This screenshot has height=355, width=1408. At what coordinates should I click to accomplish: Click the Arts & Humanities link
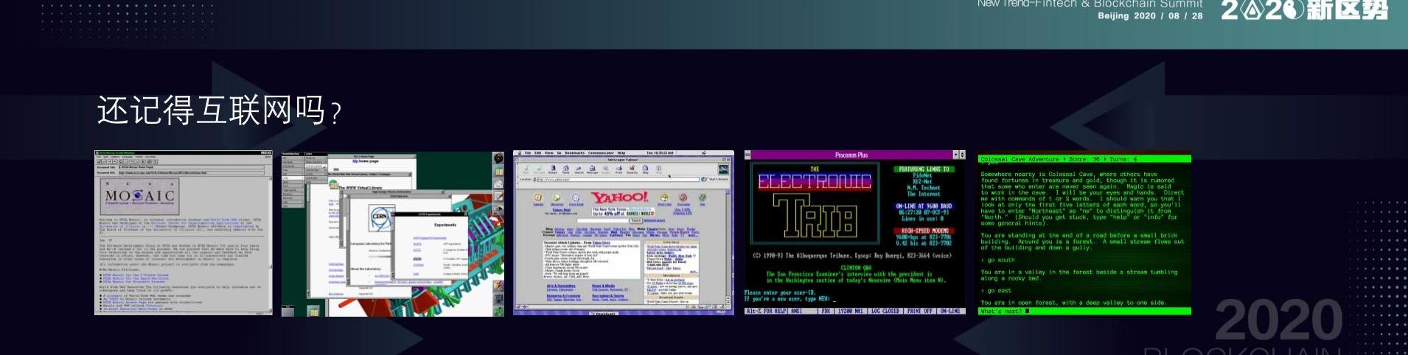click(x=561, y=286)
